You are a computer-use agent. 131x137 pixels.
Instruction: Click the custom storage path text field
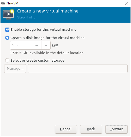(x=78, y=69)
